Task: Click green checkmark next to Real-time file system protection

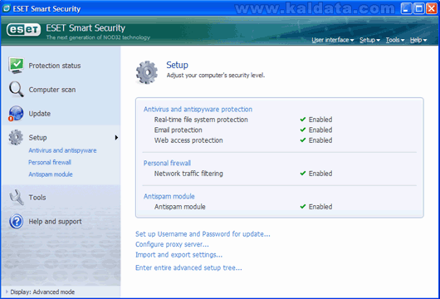Action: point(303,120)
